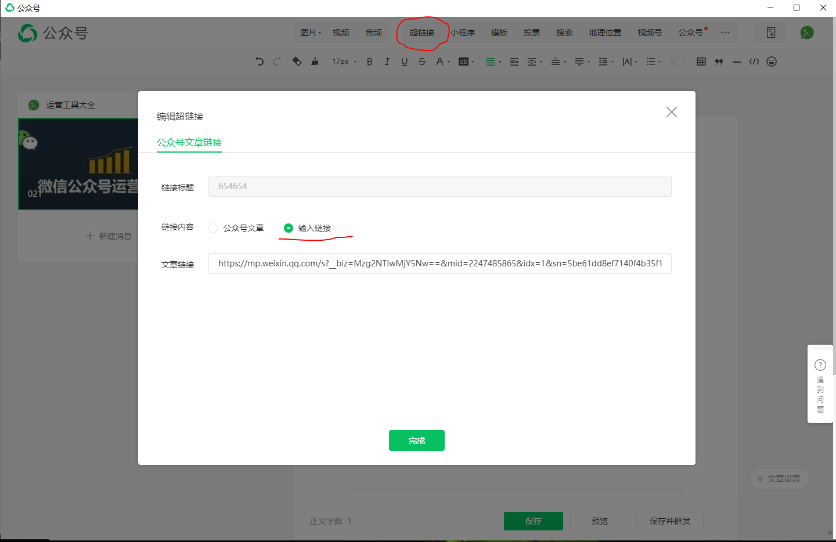Click the 运营工具大全 account avatar icon
Screen dimensions: 836x542
34,105
